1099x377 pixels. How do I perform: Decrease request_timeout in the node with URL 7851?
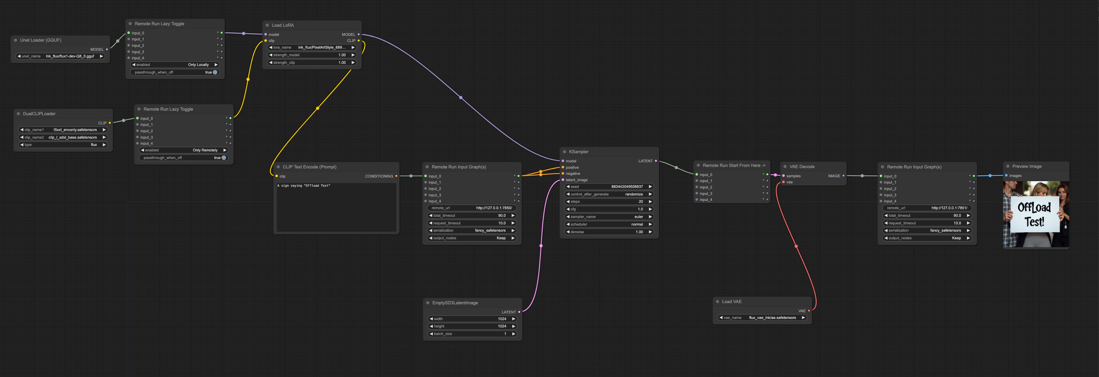[886, 223]
